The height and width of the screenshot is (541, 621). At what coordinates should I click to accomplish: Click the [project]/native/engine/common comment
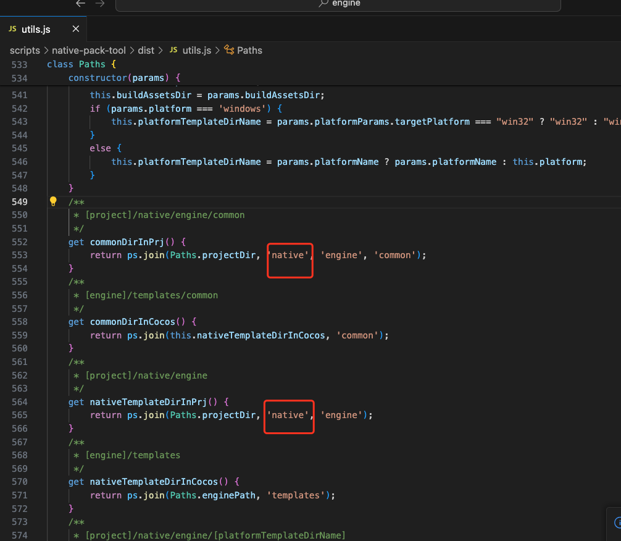pyautogui.click(x=165, y=215)
